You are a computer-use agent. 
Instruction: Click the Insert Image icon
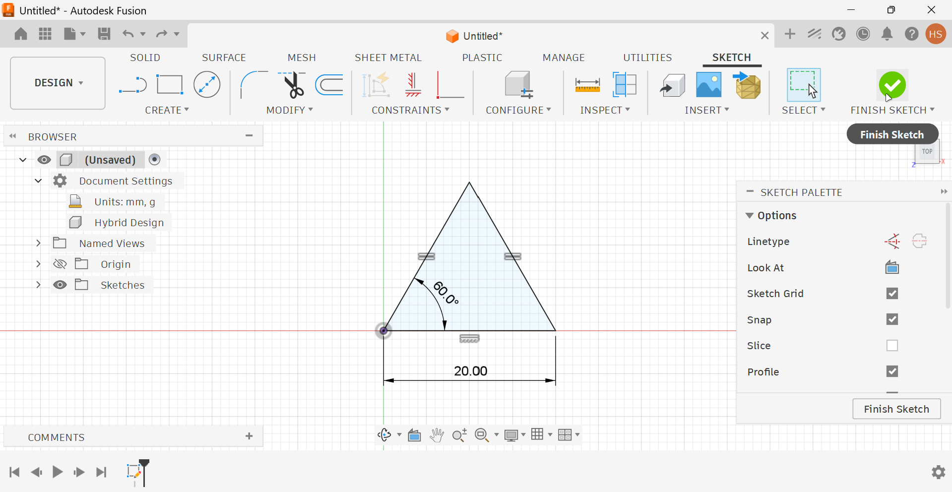[x=708, y=85]
